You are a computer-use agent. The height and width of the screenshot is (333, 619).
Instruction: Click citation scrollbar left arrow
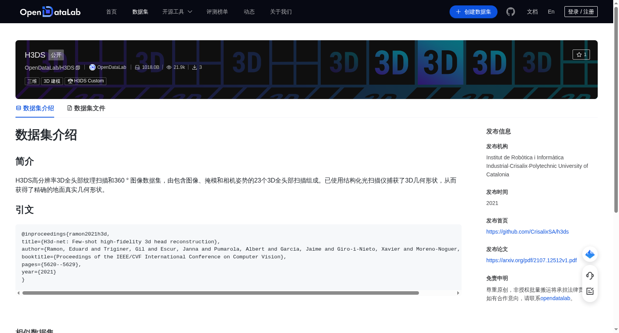[x=18, y=293]
